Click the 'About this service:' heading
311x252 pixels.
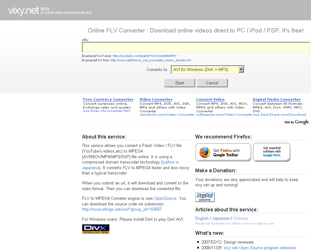104,137
